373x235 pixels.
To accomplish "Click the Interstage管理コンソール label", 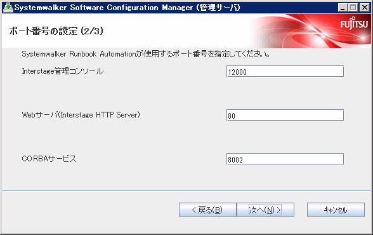I will click(63, 71).
